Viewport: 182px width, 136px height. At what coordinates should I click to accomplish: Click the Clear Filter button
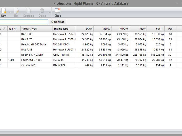pyautogui.click(x=58, y=22)
